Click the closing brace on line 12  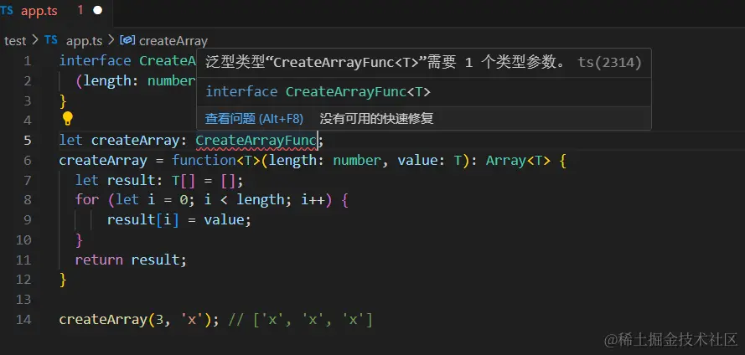coord(63,280)
